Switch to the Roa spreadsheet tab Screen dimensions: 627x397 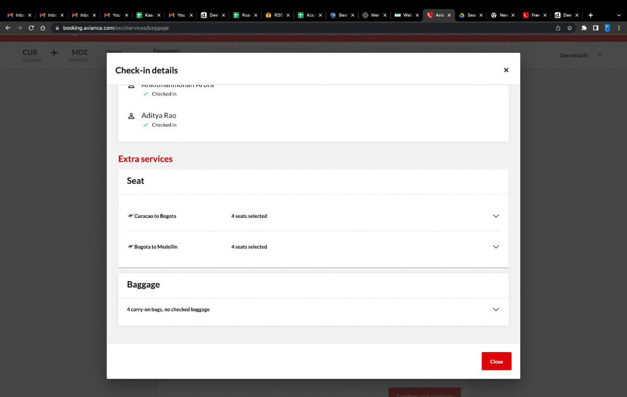[244, 15]
